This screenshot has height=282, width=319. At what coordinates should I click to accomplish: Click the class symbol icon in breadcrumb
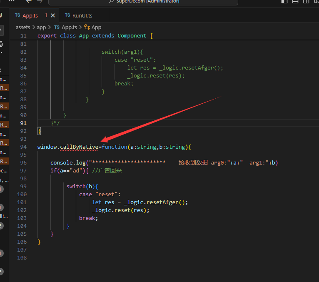click(87, 27)
